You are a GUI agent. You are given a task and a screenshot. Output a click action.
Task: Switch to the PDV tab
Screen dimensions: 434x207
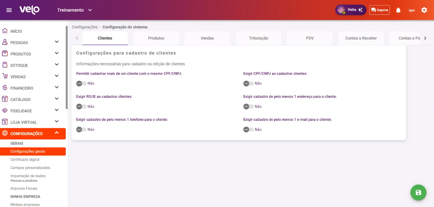310,38
